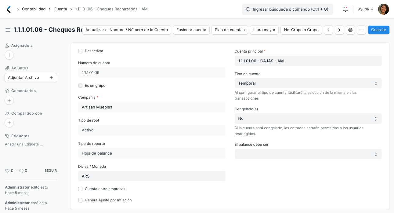Viewport: 394px width, 213px height.
Task: Add a comment with the plus button
Action: tap(9, 100)
